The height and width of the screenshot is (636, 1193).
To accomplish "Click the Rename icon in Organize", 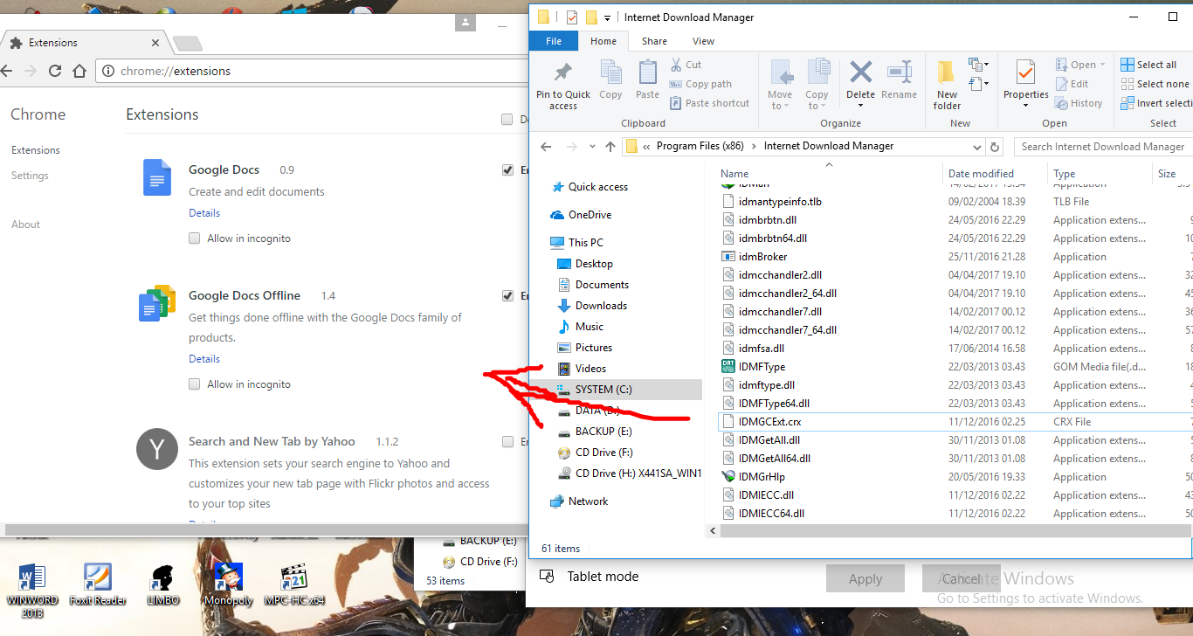I will (x=899, y=73).
